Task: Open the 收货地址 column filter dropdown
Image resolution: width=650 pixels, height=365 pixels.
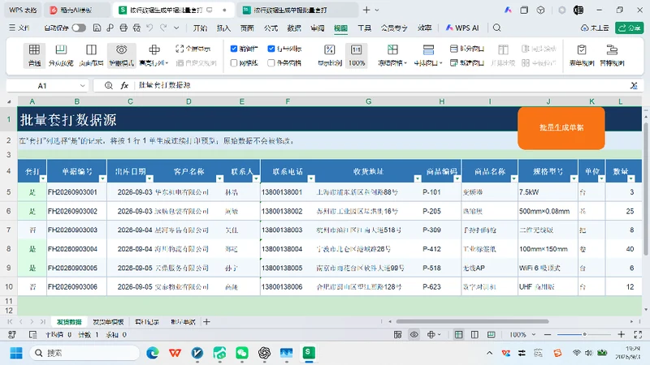Action: (x=418, y=178)
